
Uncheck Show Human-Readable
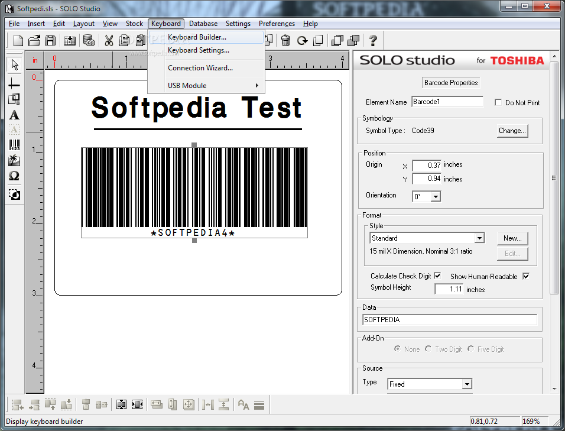coord(526,277)
